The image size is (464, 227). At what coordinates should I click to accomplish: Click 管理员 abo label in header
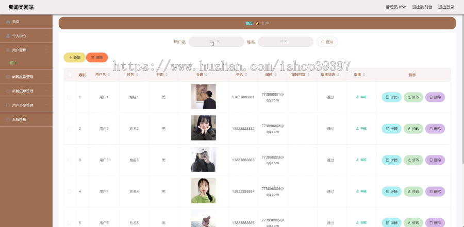tap(396, 7)
